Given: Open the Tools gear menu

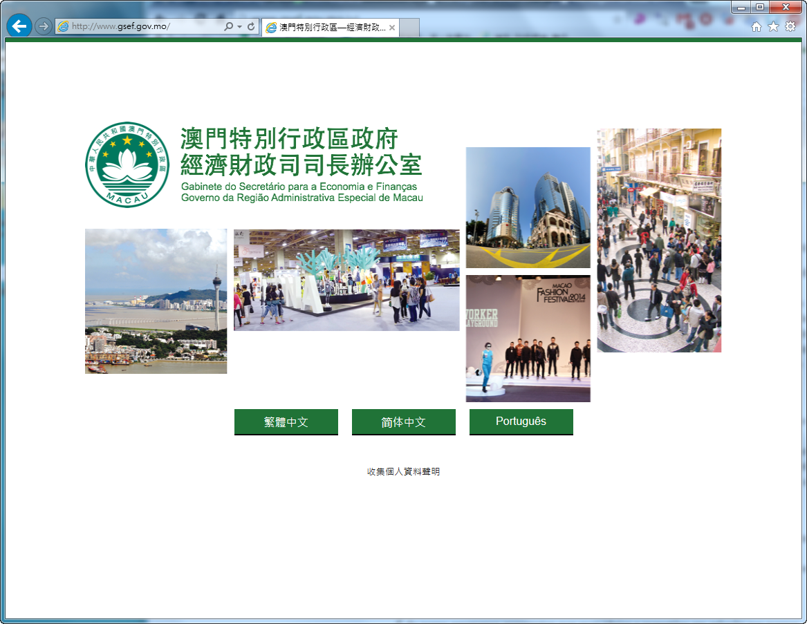Looking at the screenshot, I should [790, 26].
